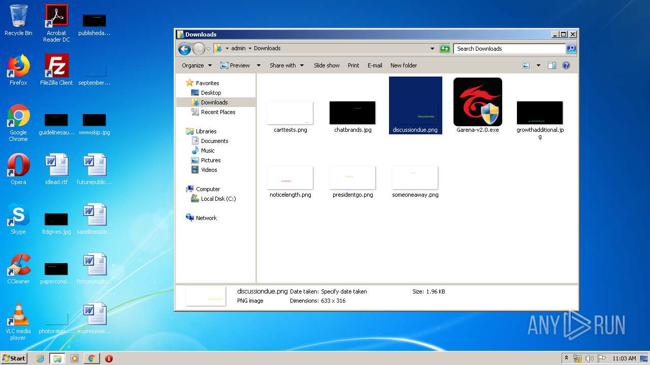Image resolution: width=650 pixels, height=365 pixels.
Task: Select Garena-v2.0.exe file
Action: tap(478, 105)
